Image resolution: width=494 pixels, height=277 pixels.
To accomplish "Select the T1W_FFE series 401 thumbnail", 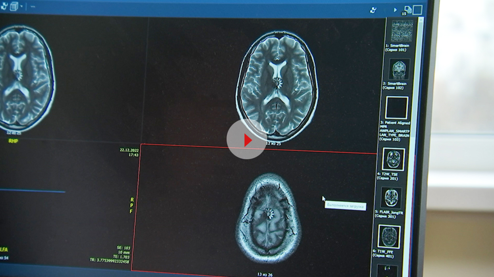I will point(389,237).
